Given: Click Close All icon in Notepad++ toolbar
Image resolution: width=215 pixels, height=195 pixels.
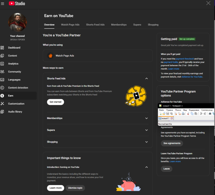Looking at the screenshot, I should (x=179, y=114).
